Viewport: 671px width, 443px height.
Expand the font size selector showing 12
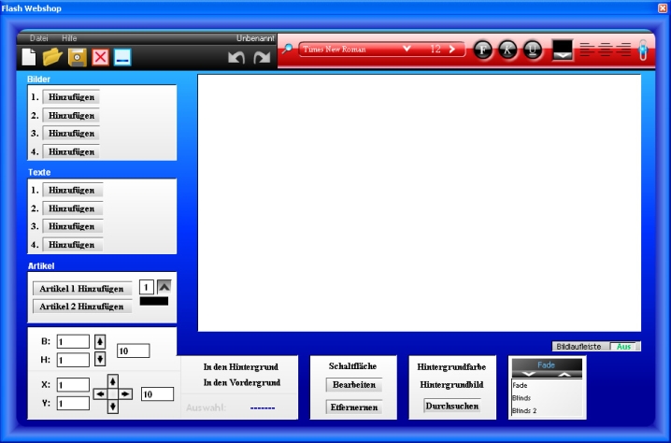click(x=452, y=49)
